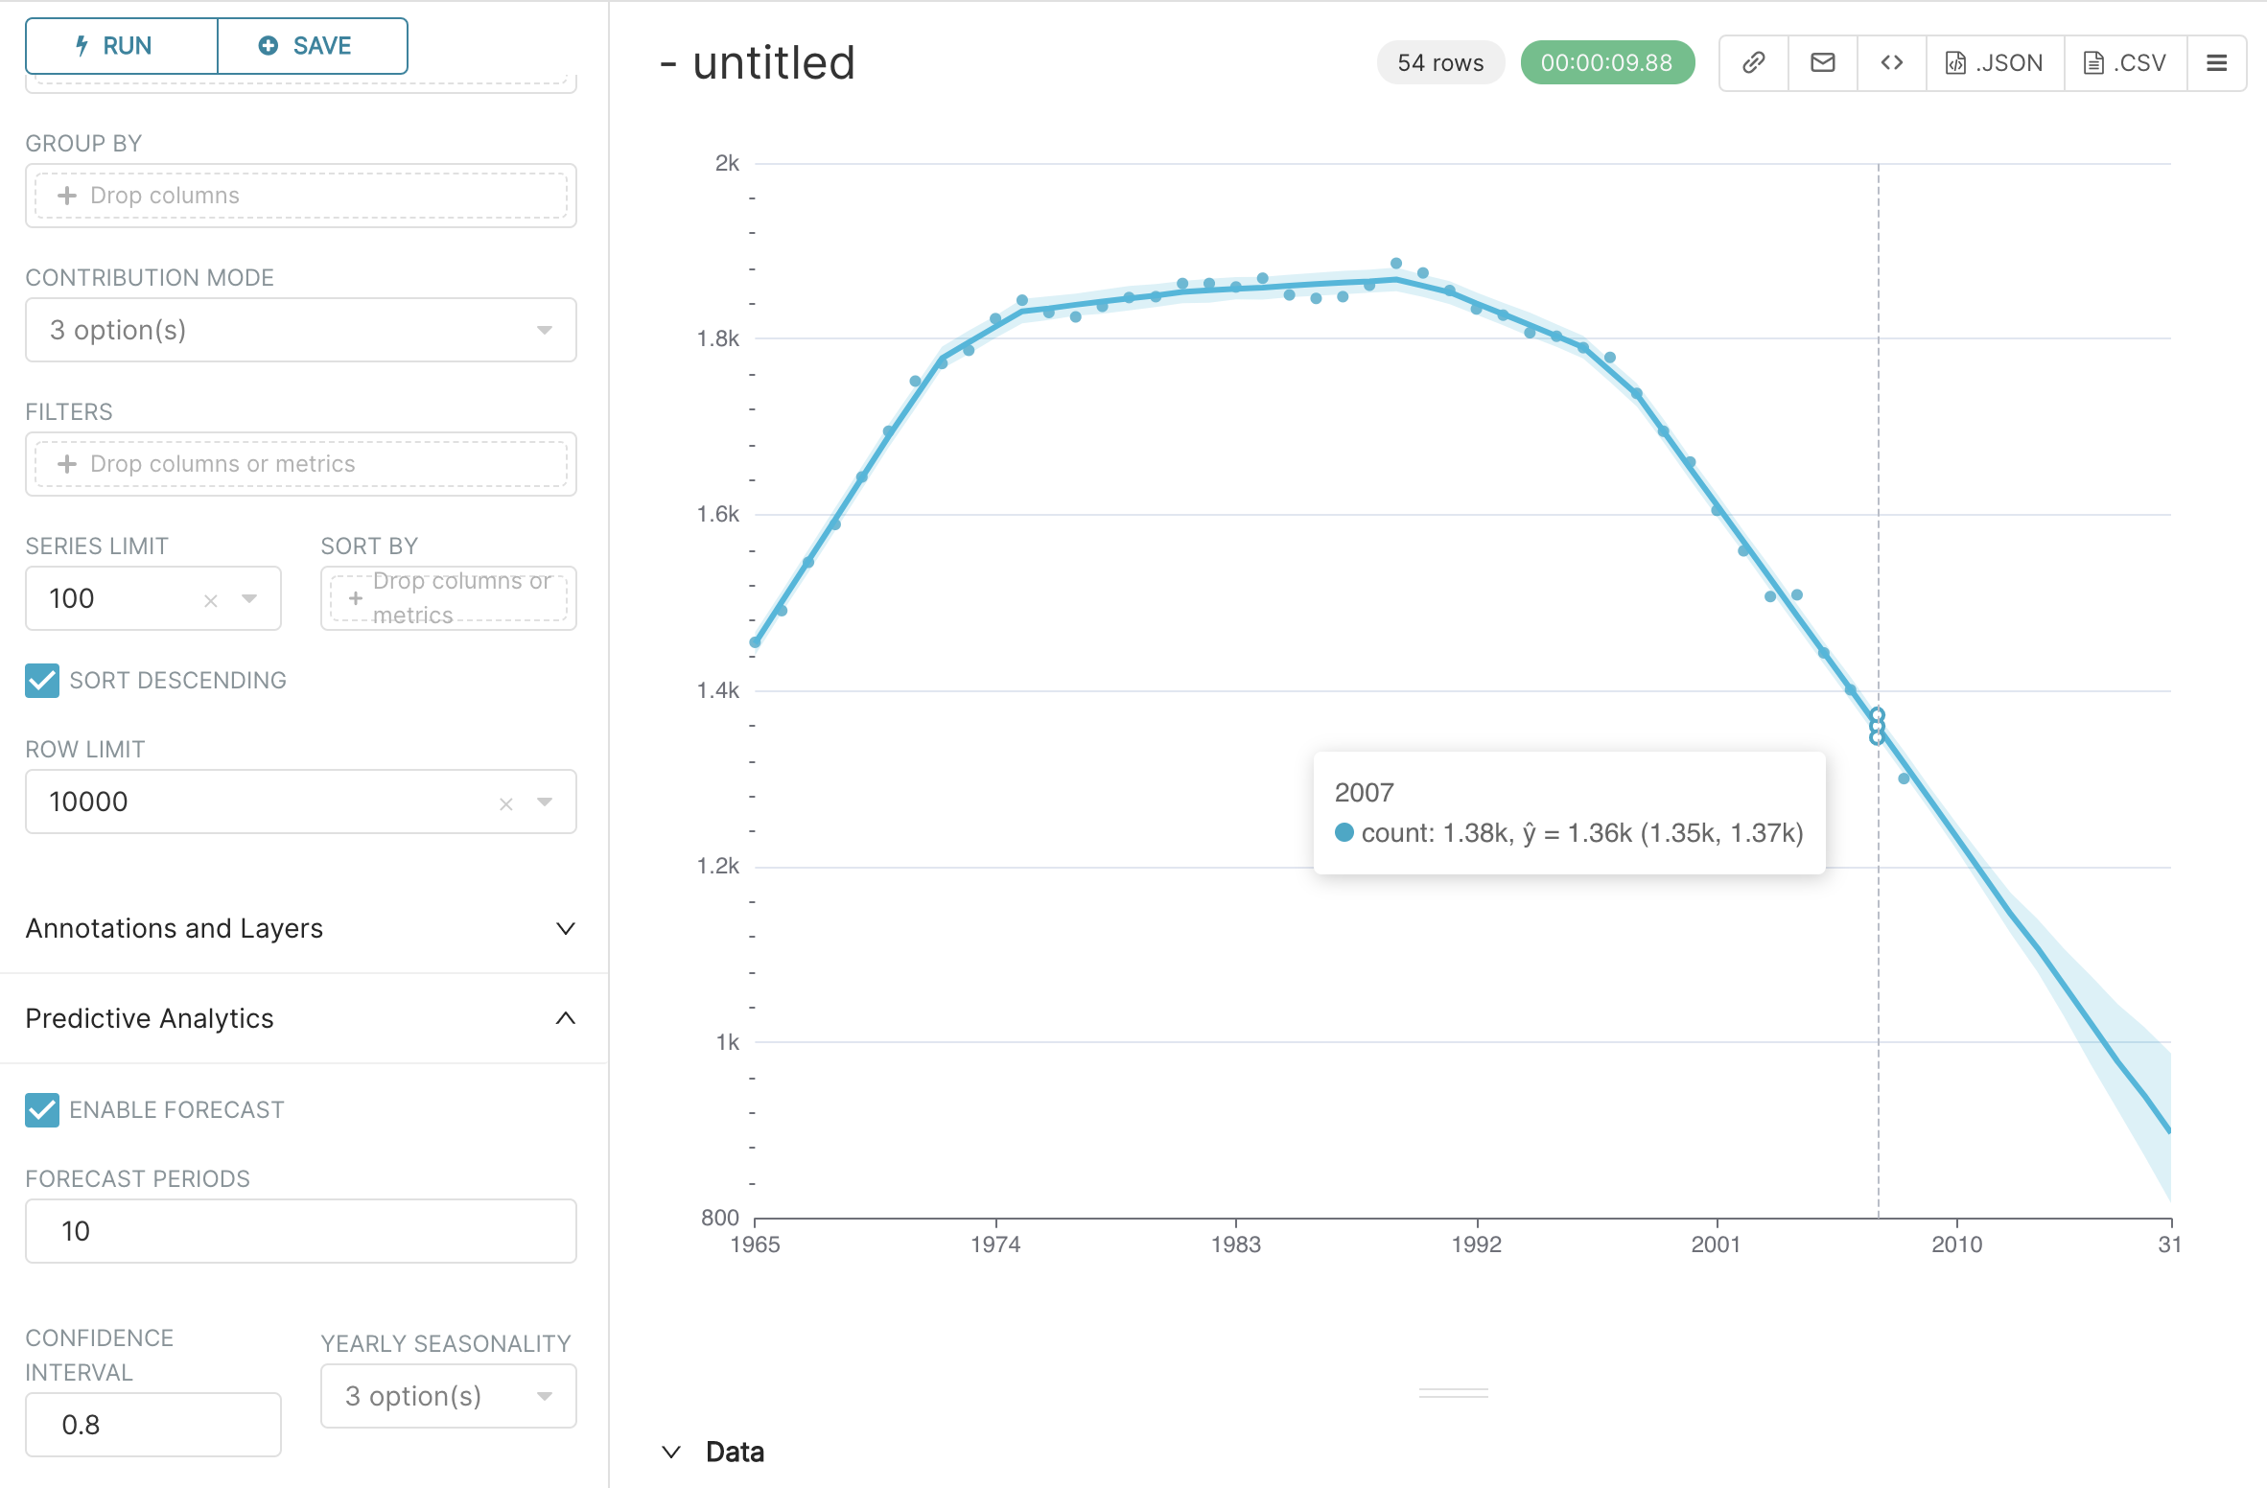Expand the Annotations and Layers section
Image resolution: width=2267 pixels, height=1488 pixels.
(300, 928)
